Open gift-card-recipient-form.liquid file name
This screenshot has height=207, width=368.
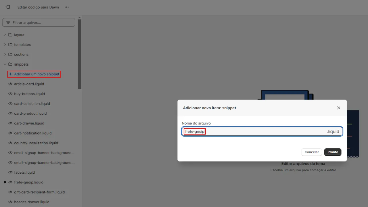39,192
